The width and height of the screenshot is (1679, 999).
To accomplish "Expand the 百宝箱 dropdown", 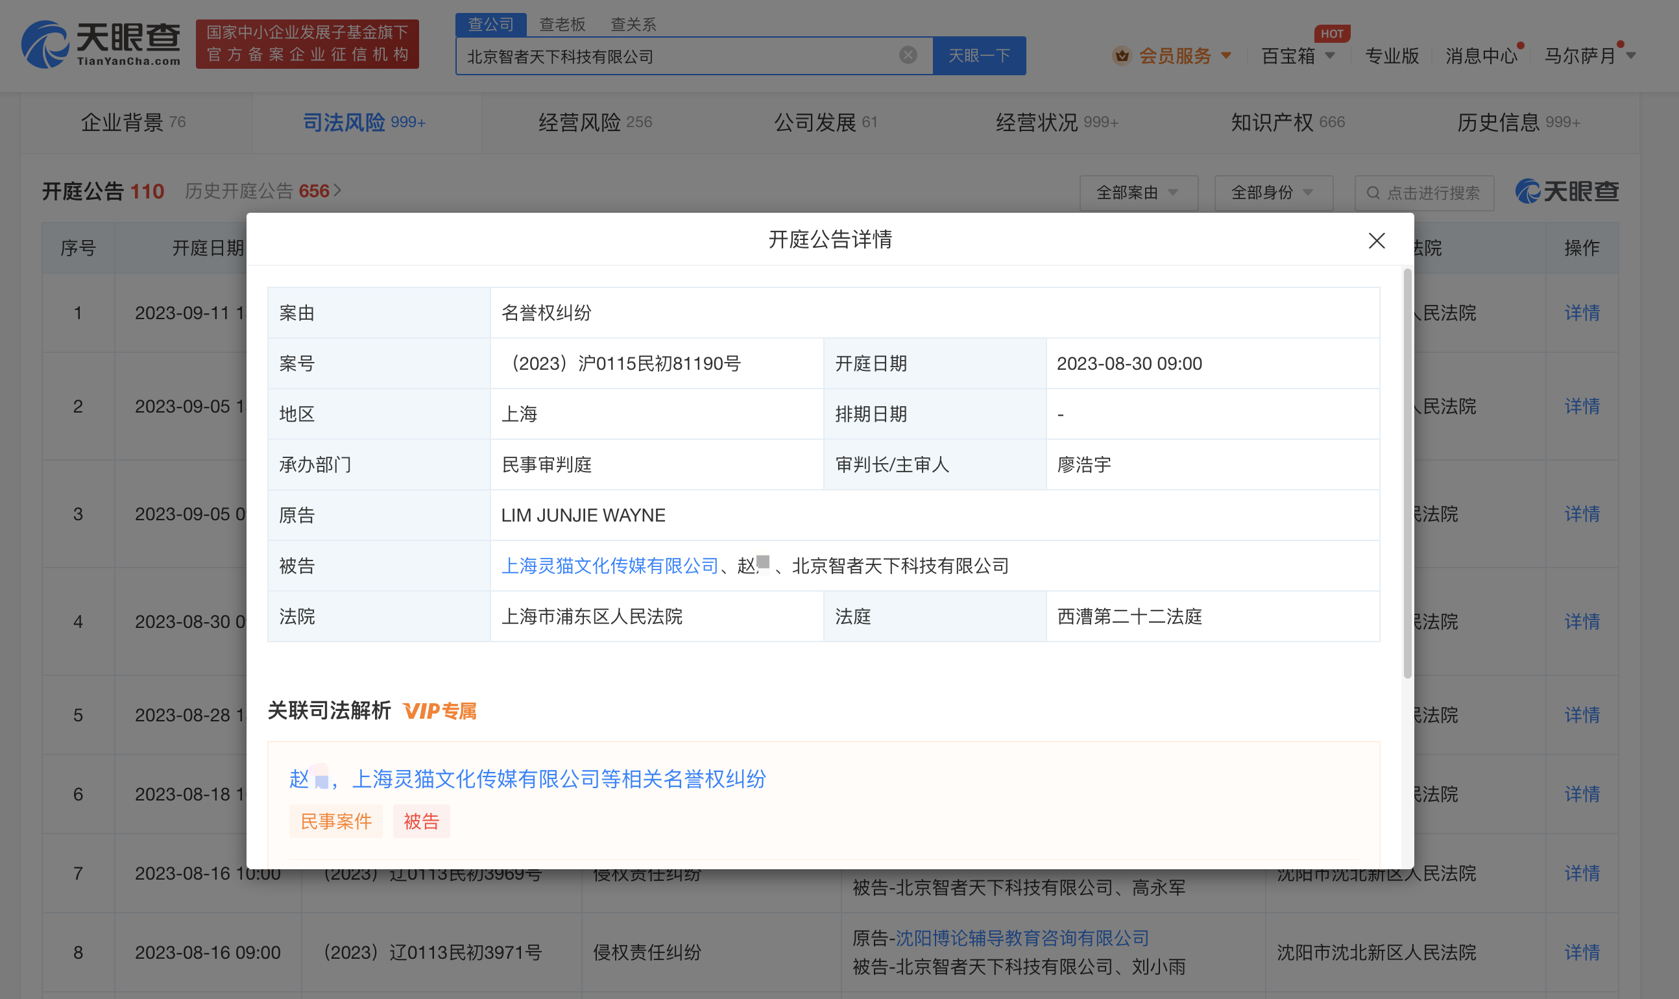I will click(x=1330, y=56).
